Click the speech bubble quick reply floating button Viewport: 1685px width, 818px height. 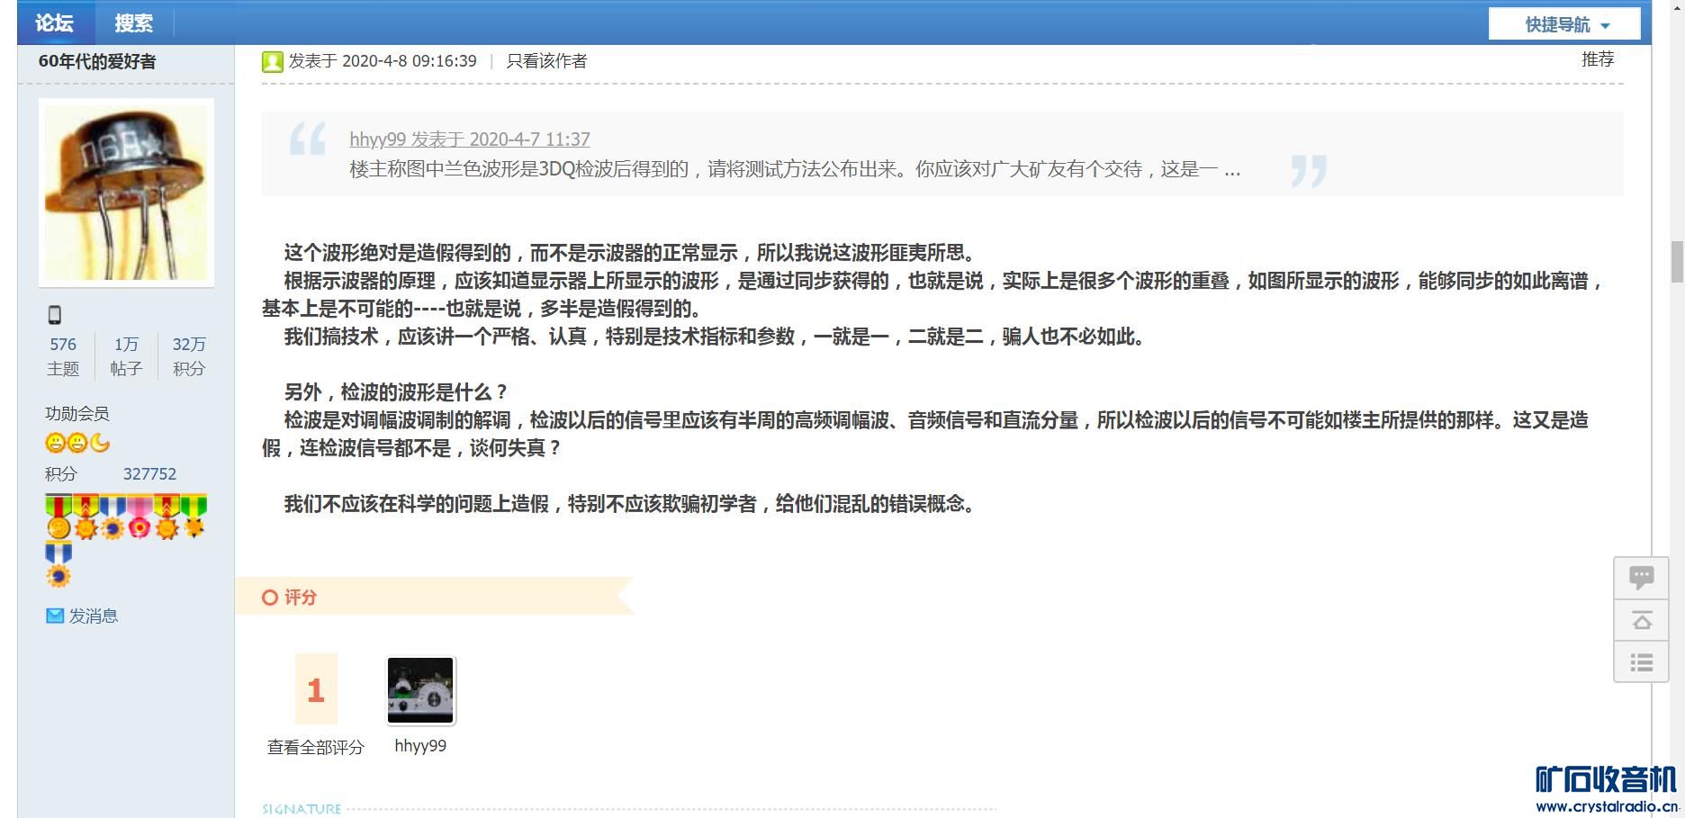(x=1641, y=578)
